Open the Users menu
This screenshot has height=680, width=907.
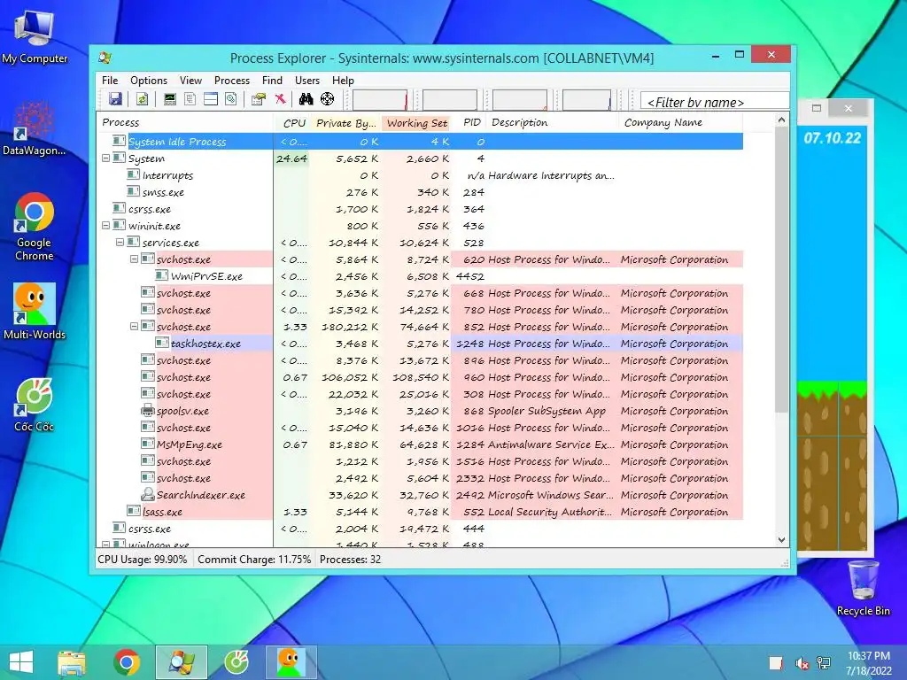tap(307, 81)
